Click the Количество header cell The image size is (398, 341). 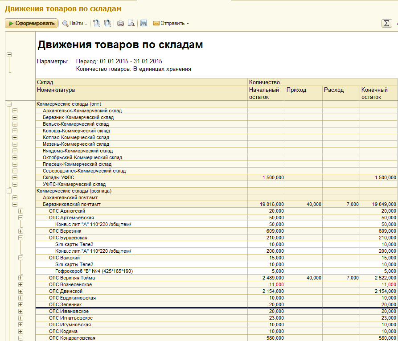pyautogui.click(x=323, y=82)
